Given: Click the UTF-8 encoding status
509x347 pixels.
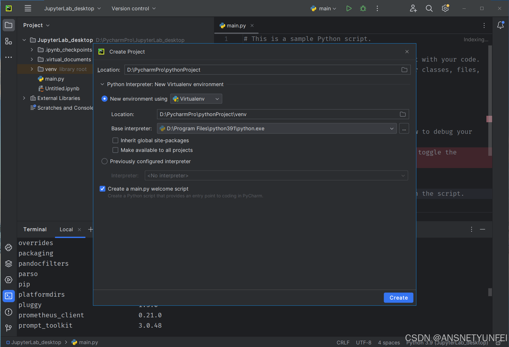Looking at the screenshot, I should click(363, 342).
